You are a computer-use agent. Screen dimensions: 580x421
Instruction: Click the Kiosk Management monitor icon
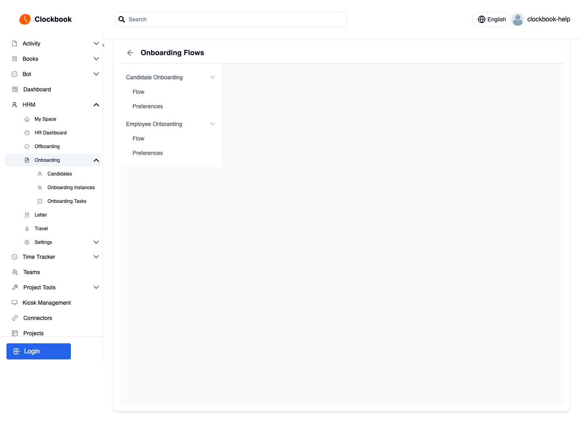click(x=14, y=303)
